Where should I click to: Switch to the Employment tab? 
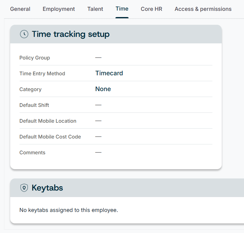(x=59, y=9)
